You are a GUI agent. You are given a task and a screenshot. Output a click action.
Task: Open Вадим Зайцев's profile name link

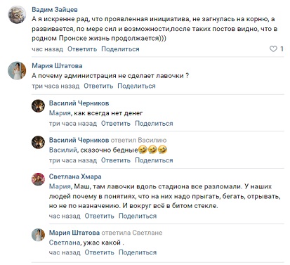click(55, 10)
